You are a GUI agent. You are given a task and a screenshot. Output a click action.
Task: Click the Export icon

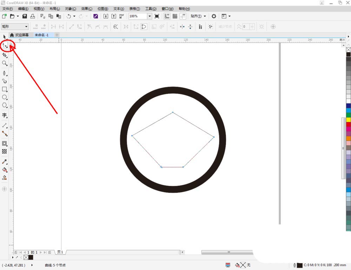114,16
